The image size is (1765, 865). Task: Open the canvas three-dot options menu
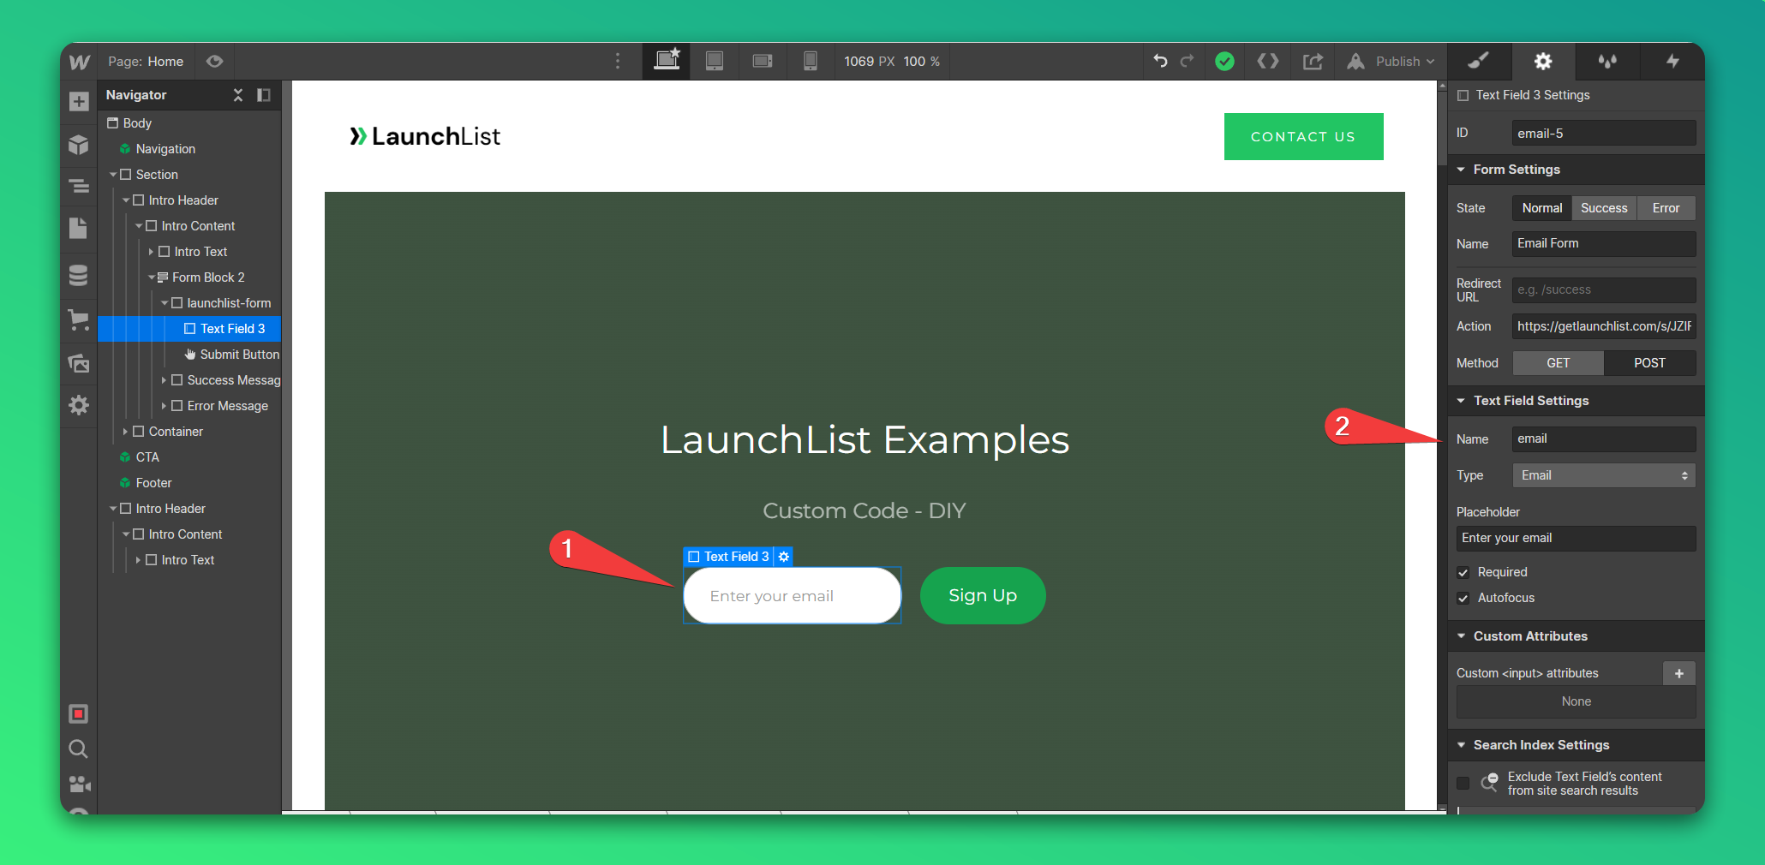pyautogui.click(x=618, y=61)
